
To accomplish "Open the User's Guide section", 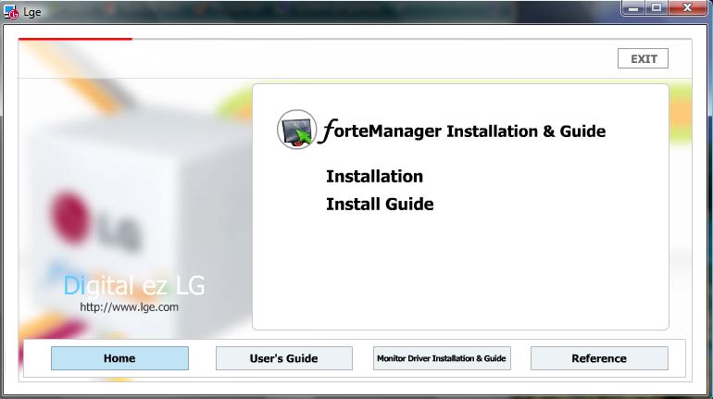I will tap(283, 358).
